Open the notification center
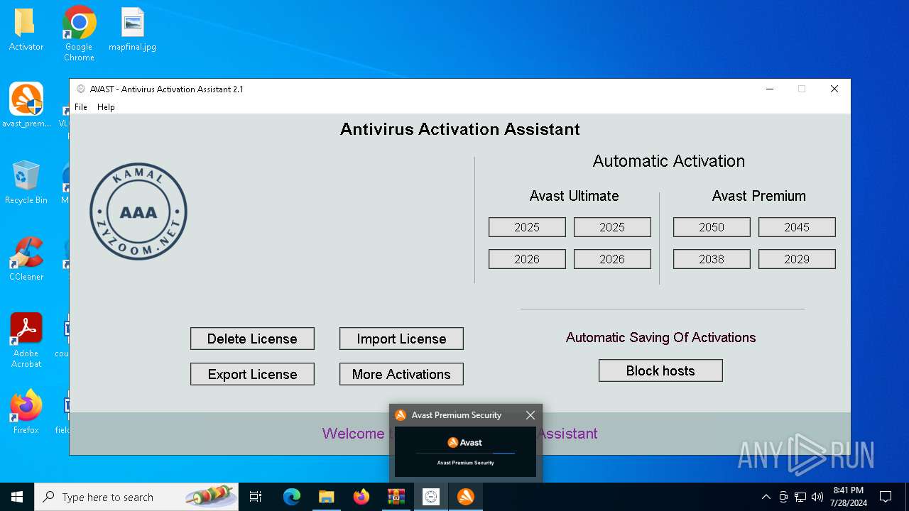The height and width of the screenshot is (511, 909). point(886,497)
